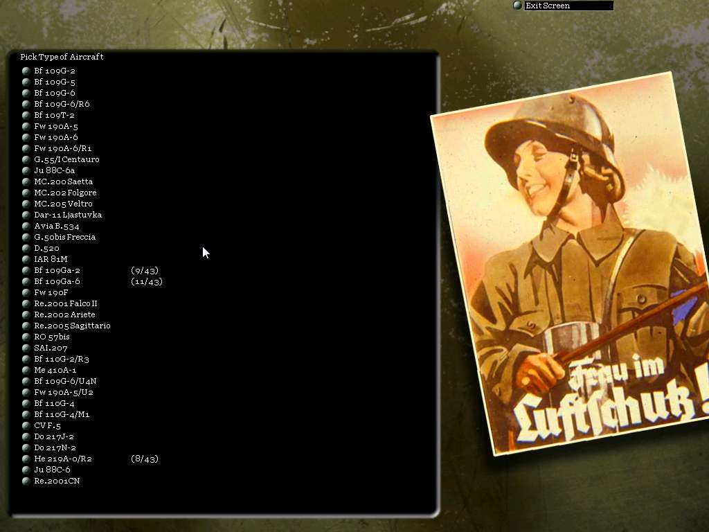Screen dimensions: 709x532
Task: Select the Fw 190A-5 radio bullet
Action: (x=26, y=126)
